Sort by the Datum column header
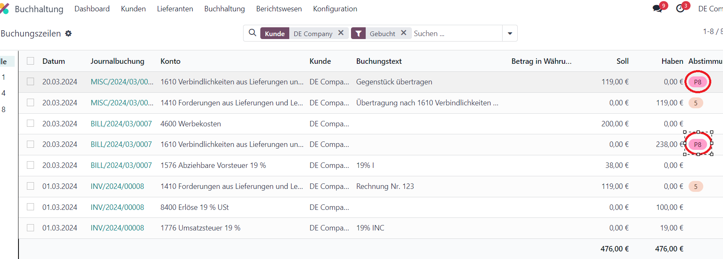This screenshot has height=259, width=723. 54,61
